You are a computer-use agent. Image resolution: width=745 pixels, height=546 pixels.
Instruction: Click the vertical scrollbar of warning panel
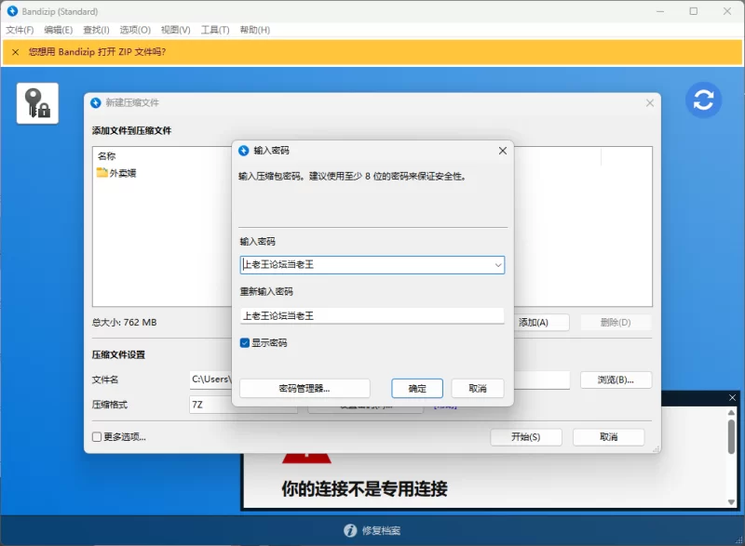[732, 436]
